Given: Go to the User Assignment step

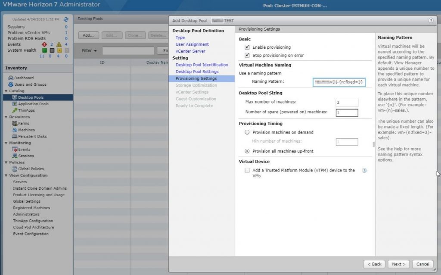Looking at the screenshot, I should [192, 44].
